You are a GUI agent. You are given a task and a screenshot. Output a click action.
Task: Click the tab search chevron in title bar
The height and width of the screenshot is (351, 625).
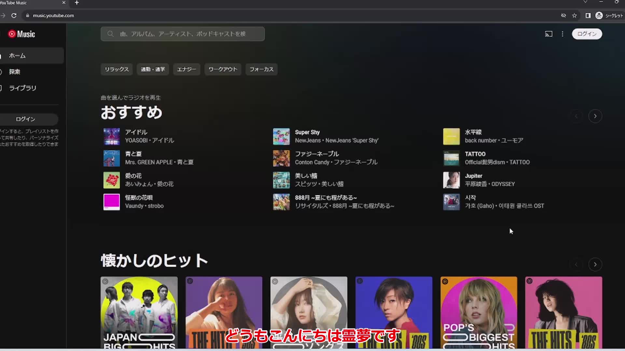[x=585, y=2]
